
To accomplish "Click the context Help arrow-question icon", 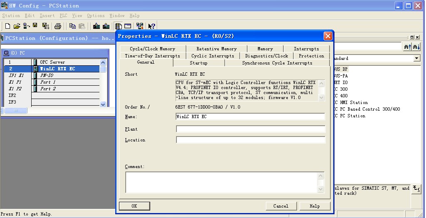I will point(151,26).
